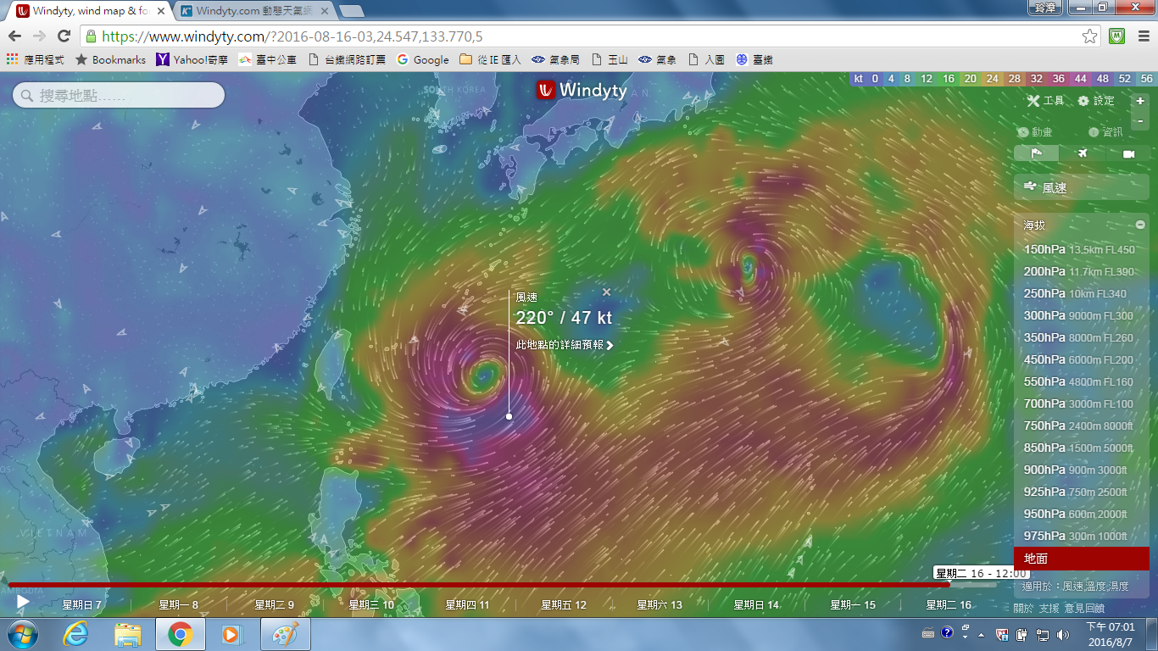Viewport: 1158px width, 651px height.
Task: Expand 此地點的詳細預報 detailed forecast
Action: (564, 345)
